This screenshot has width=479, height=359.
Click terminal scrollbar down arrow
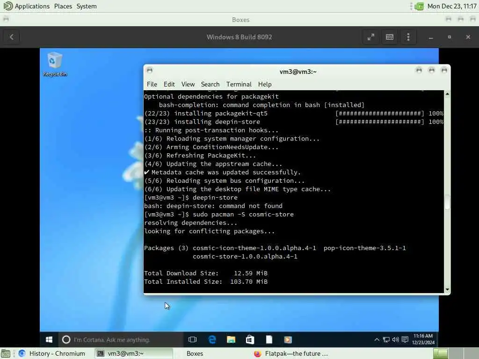447,289
